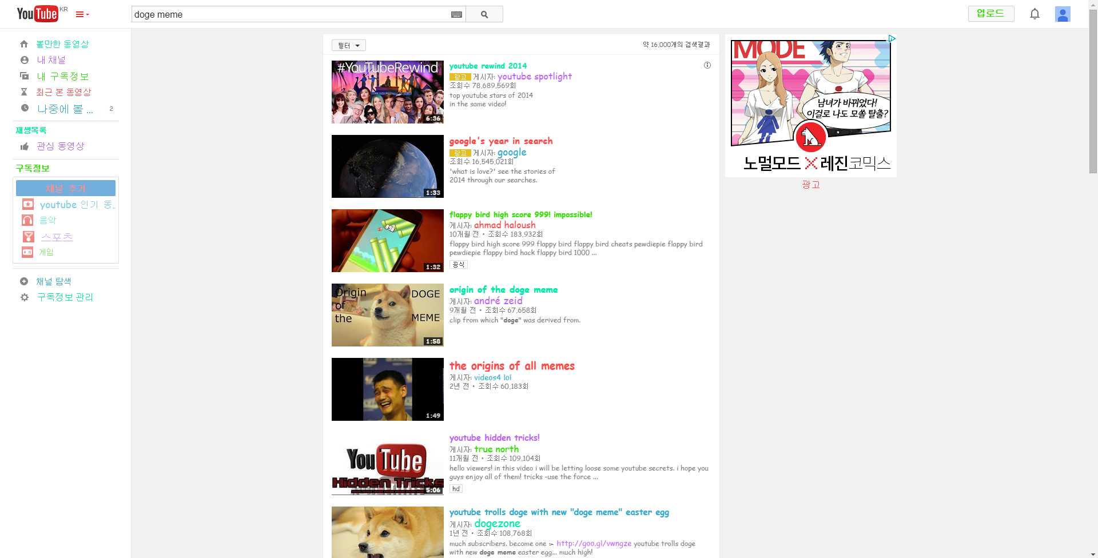Click the green upload button
This screenshot has width=1098, height=558.
point(990,13)
